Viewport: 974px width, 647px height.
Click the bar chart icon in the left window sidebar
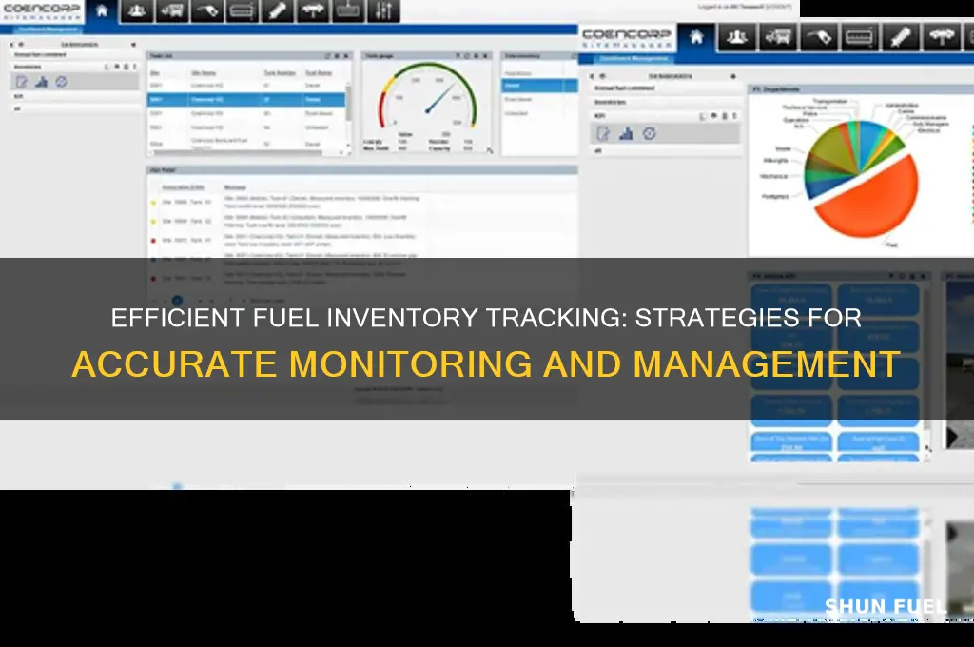[x=42, y=82]
